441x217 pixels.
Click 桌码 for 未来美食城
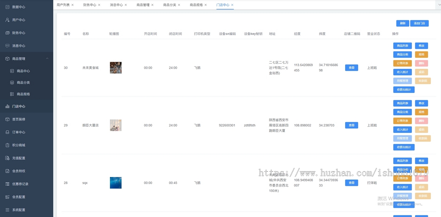[422, 72]
